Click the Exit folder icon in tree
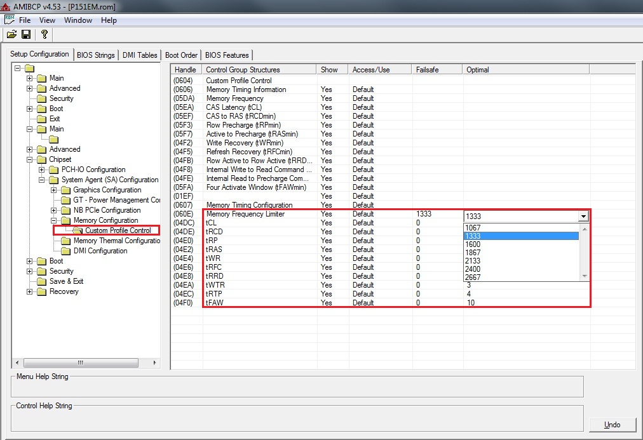The height and width of the screenshot is (440, 643). 42,119
